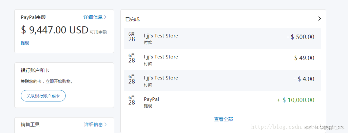348x133 pixels.
Task: Click the 银行账户和卡 heading
Action: [35, 71]
